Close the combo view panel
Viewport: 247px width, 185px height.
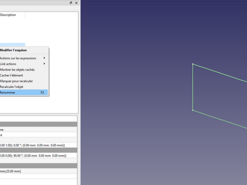pyautogui.click(x=76, y=3)
